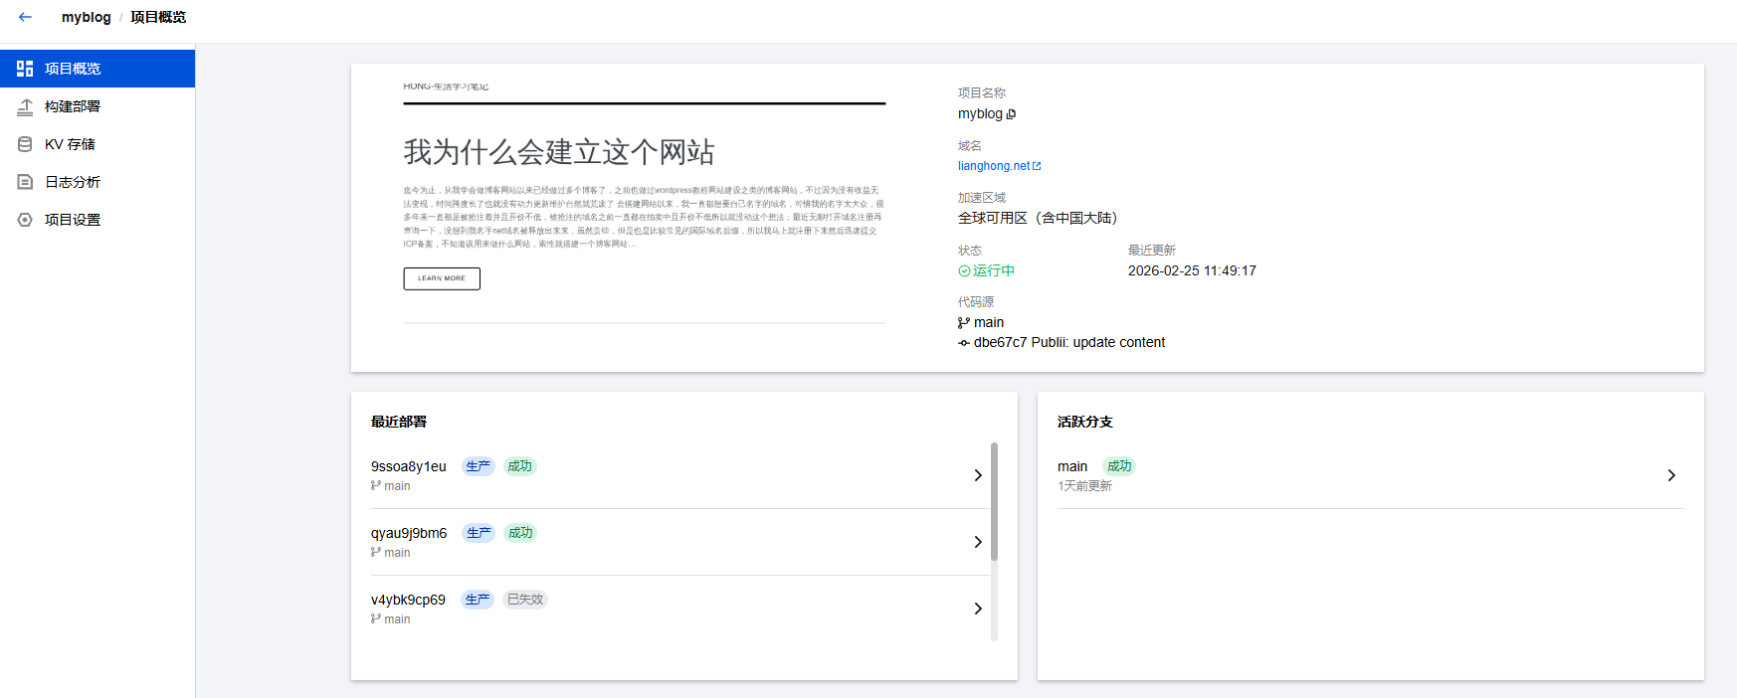
Task: Click the 构建部署 upload icon
Action: tap(25, 106)
